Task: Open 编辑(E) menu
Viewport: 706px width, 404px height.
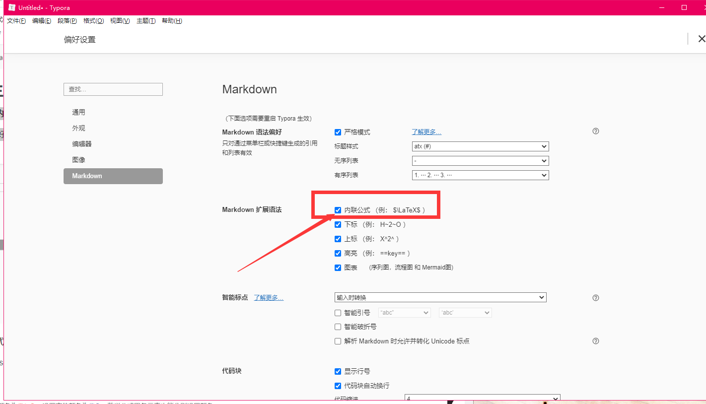Action: 42,21
